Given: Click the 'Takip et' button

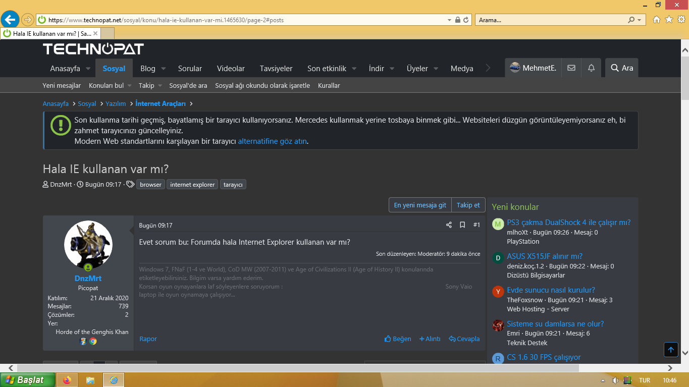Looking at the screenshot, I should 468,205.
